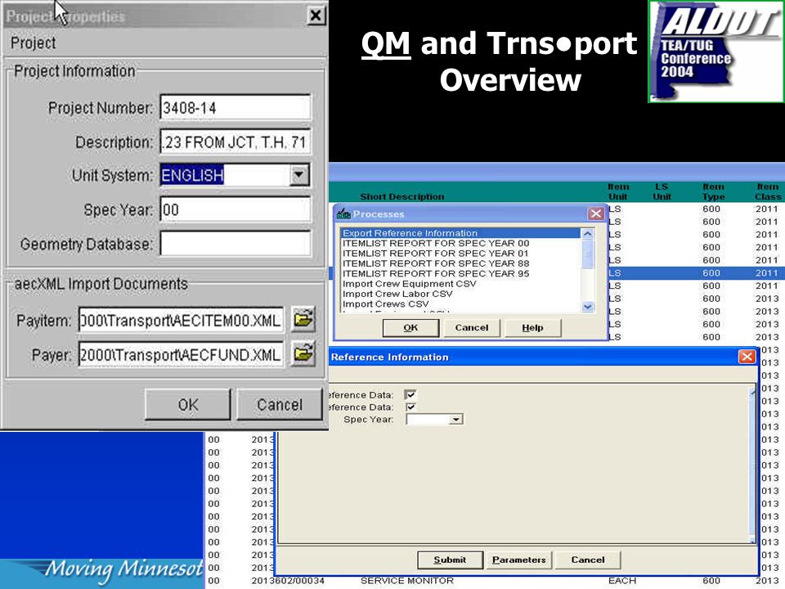Click the Project Number field
This screenshot has width=785, height=589.
pyautogui.click(x=235, y=108)
